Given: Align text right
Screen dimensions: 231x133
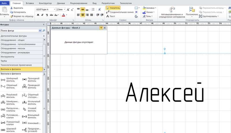Looking at the screenshot, I should (x=87, y=15).
